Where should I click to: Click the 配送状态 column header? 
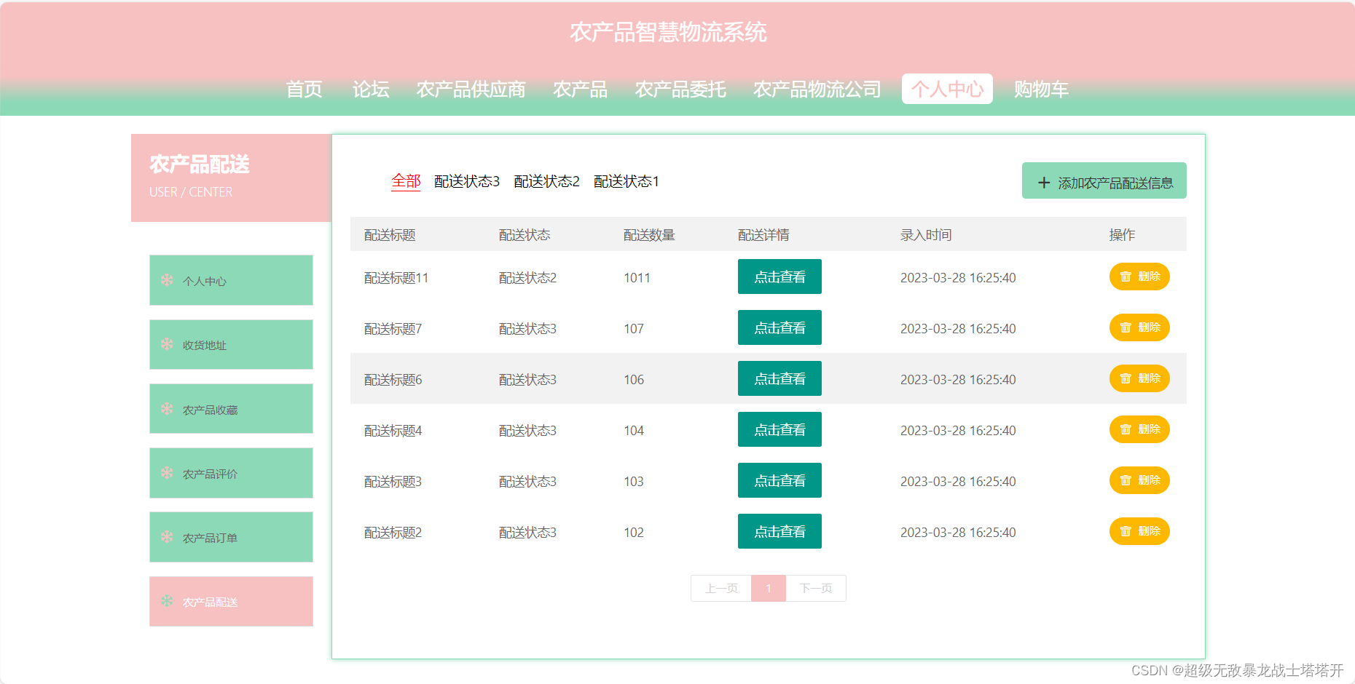click(x=525, y=235)
